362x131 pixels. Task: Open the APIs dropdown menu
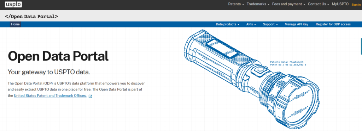(251, 24)
